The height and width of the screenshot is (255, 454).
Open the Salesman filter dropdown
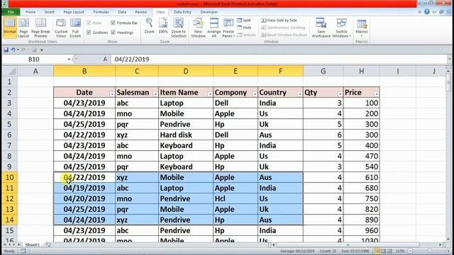pos(155,93)
